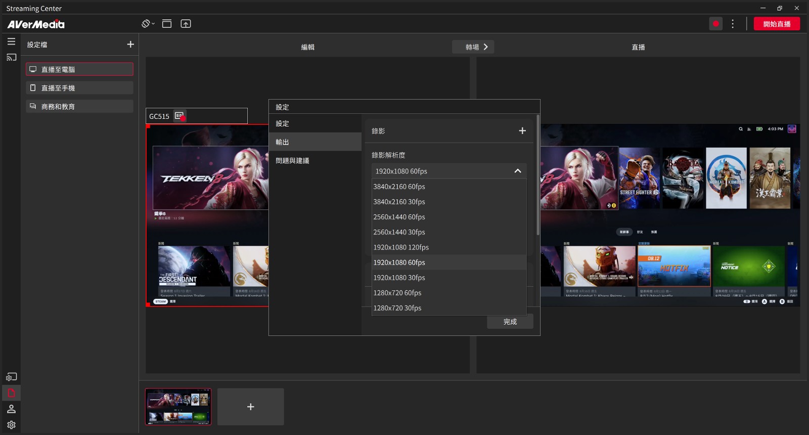Choose 1920x1080 60fps in the list
809x435 pixels.
point(449,263)
